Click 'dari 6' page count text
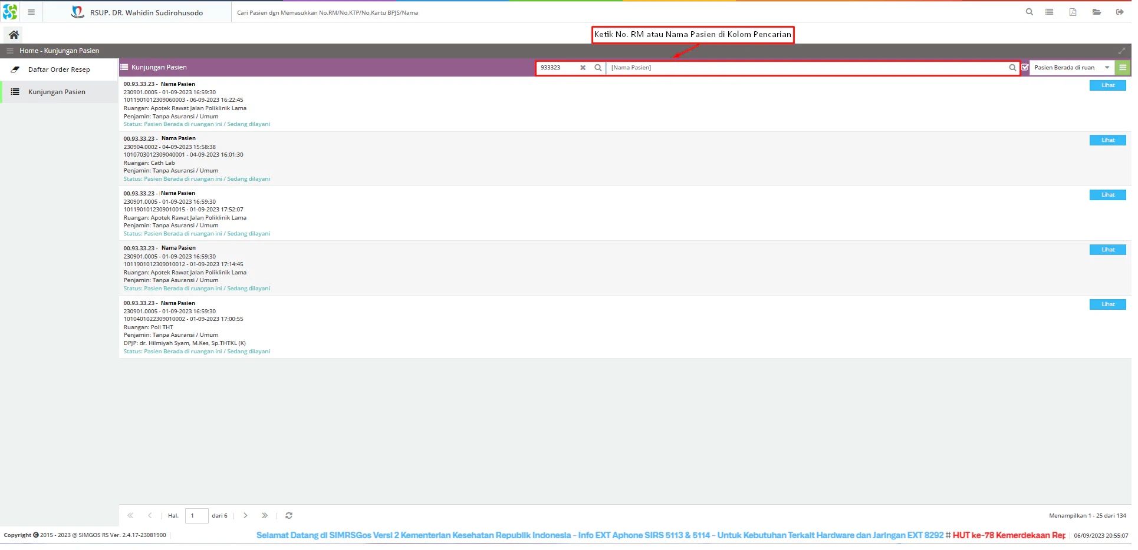The image size is (1138, 550). [x=219, y=516]
